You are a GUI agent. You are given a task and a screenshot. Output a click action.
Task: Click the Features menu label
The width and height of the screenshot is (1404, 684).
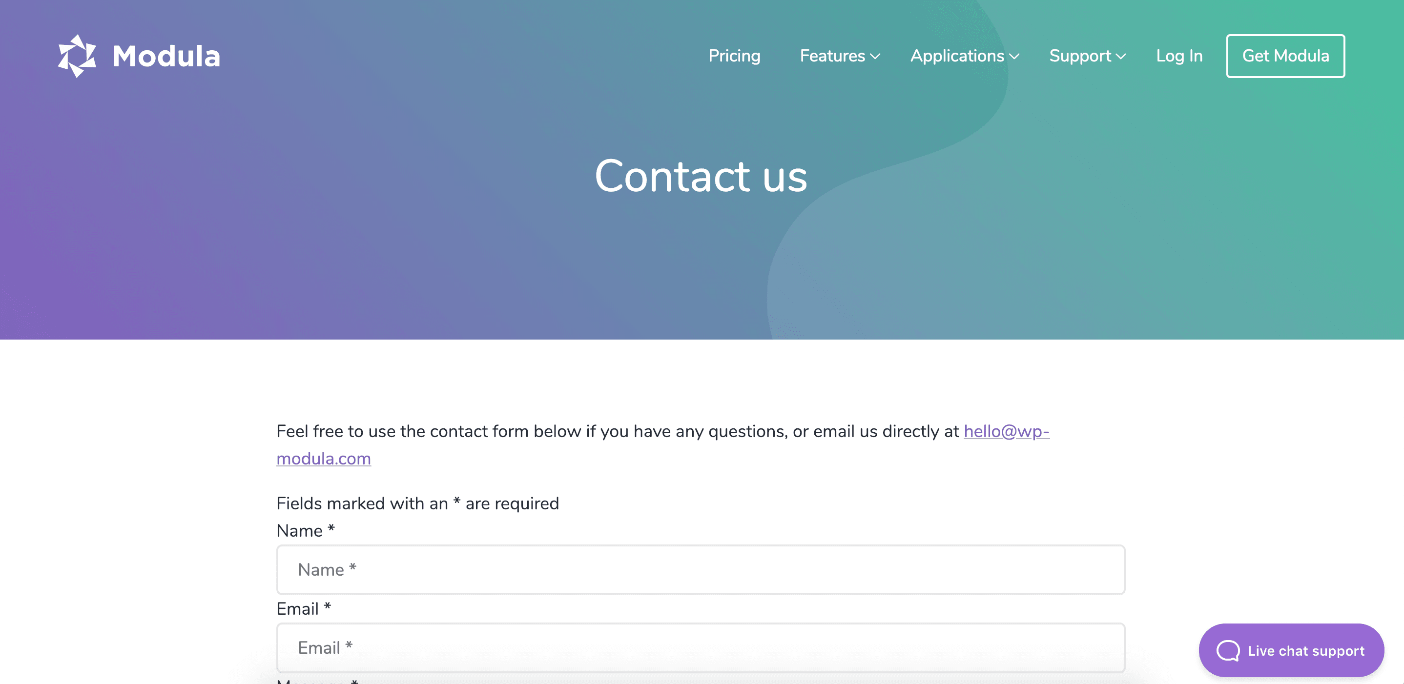pyautogui.click(x=832, y=56)
